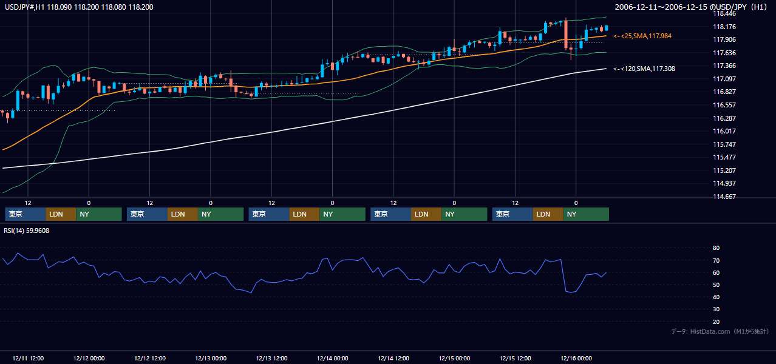
Task: Click the 東京 session block for 12/15
Action: 513,214
